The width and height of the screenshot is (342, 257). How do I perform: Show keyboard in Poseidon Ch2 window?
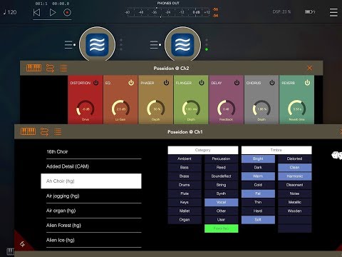(x=33, y=68)
